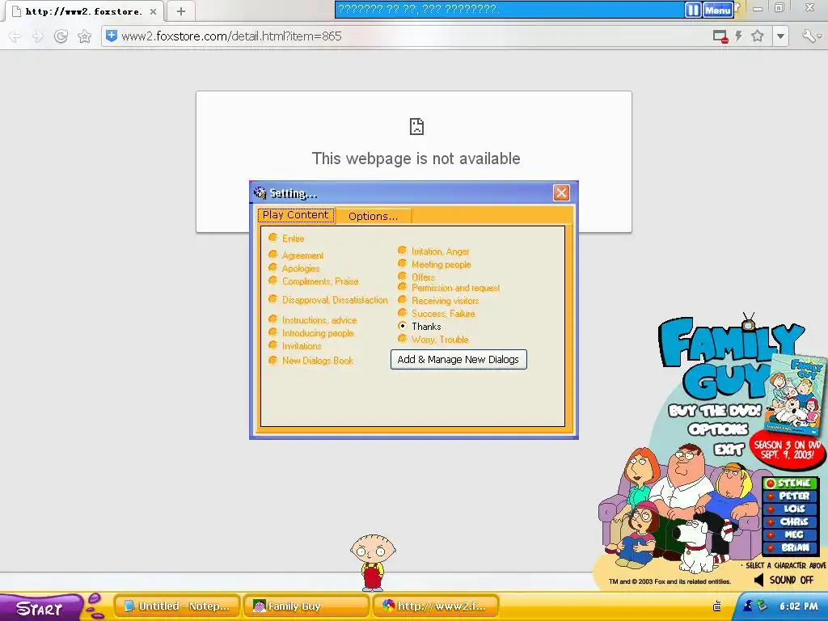Switch to Play Content tab

[x=296, y=215]
